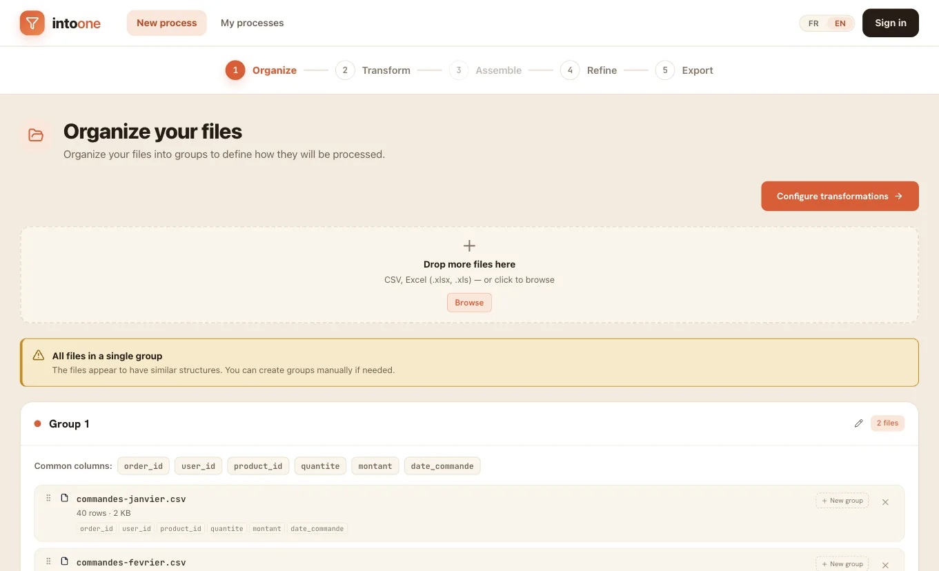Switch language to FR

point(813,23)
